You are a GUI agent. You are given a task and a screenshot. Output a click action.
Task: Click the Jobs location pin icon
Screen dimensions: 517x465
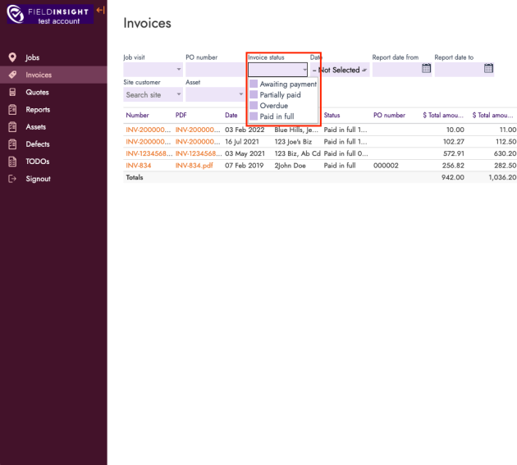(11, 57)
